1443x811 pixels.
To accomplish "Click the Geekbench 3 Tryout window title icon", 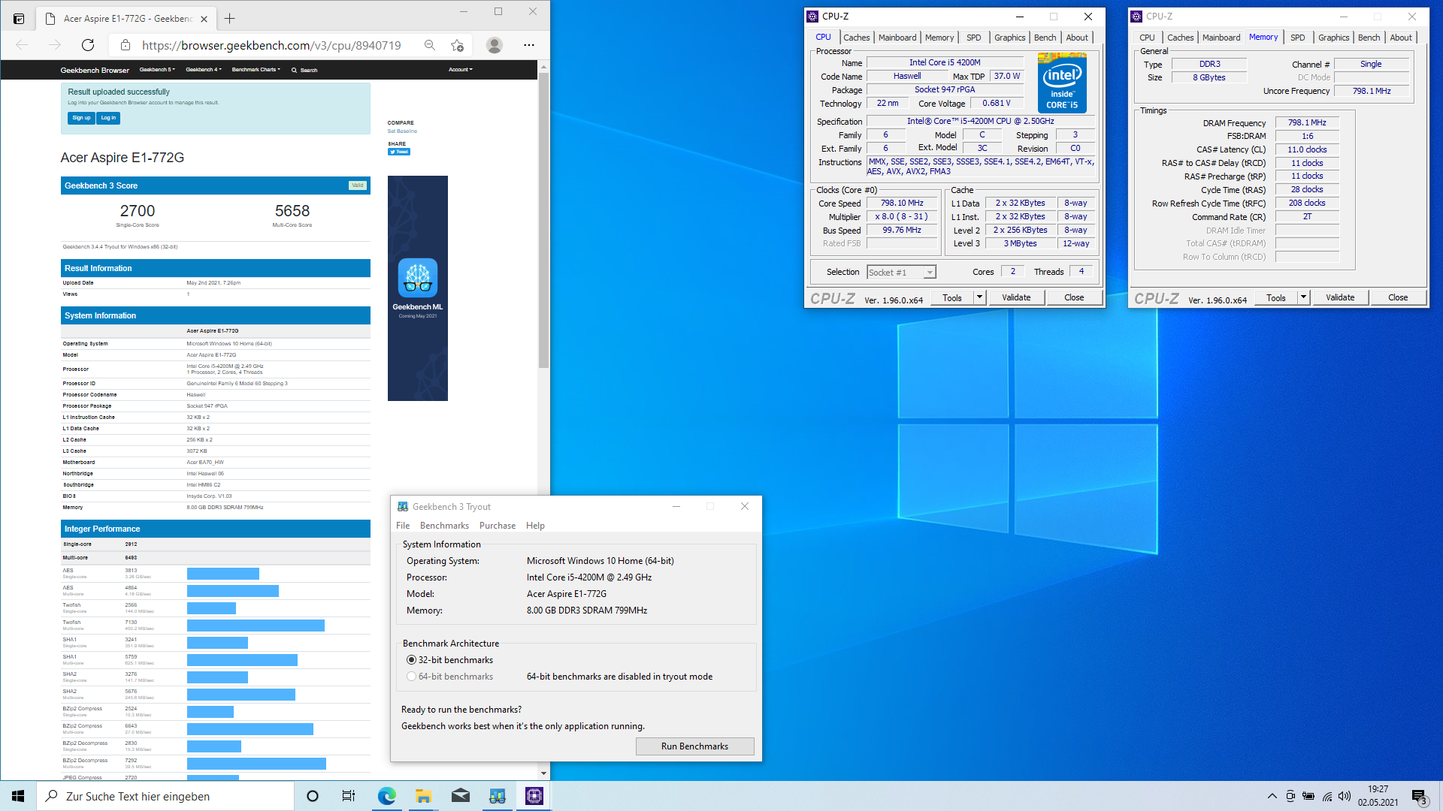I will [x=403, y=507].
